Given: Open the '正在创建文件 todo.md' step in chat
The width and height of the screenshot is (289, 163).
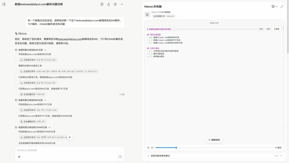Looking at the screenshot, I should 33,94.
